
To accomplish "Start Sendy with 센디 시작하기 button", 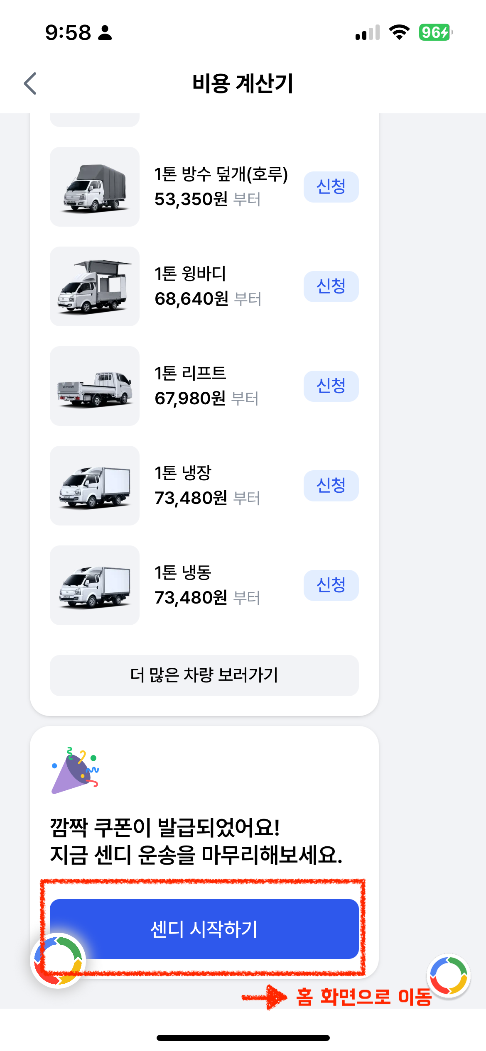I will click(204, 929).
